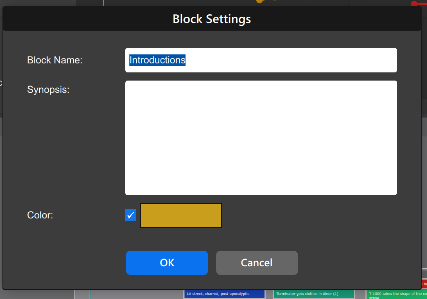This screenshot has width=427, height=299.
Task: Click the 'Color:' label text
Action: pyautogui.click(x=40, y=215)
